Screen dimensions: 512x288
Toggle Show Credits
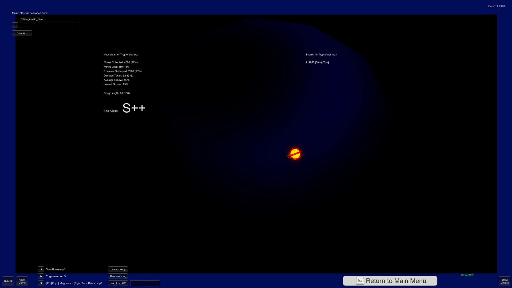tap(504, 281)
